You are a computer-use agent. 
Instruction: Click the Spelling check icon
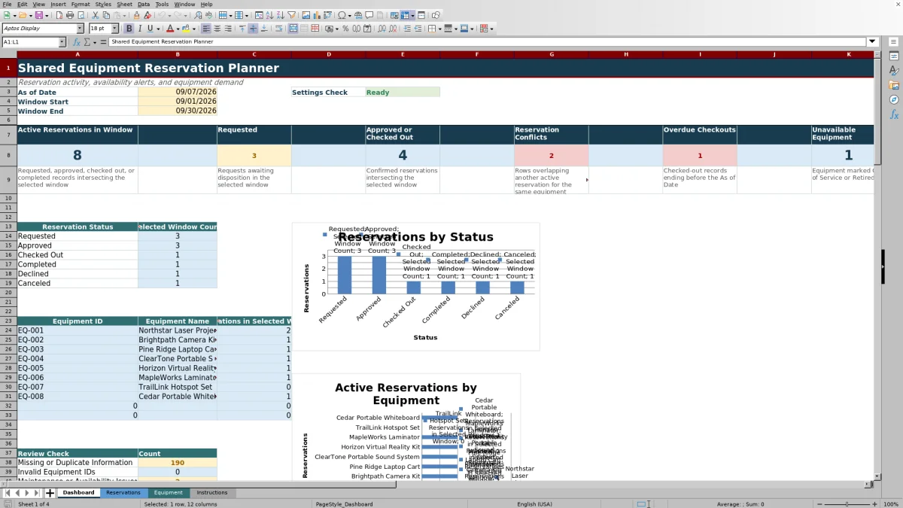click(208, 15)
